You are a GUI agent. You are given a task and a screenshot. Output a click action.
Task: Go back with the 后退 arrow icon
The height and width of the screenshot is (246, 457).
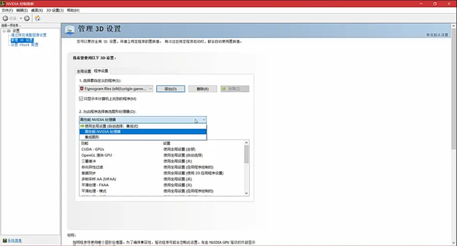(5, 18)
